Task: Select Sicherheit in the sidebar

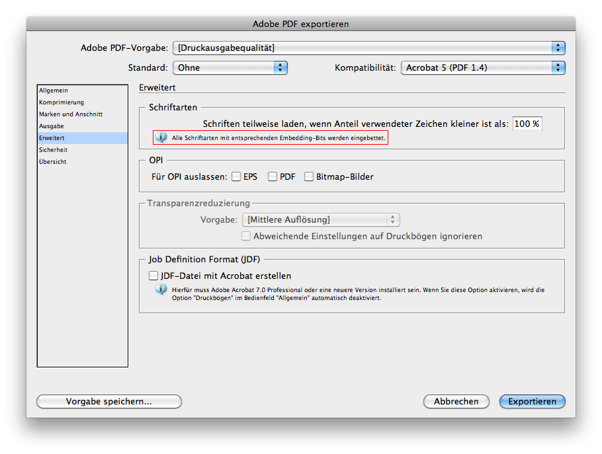Action: point(54,150)
